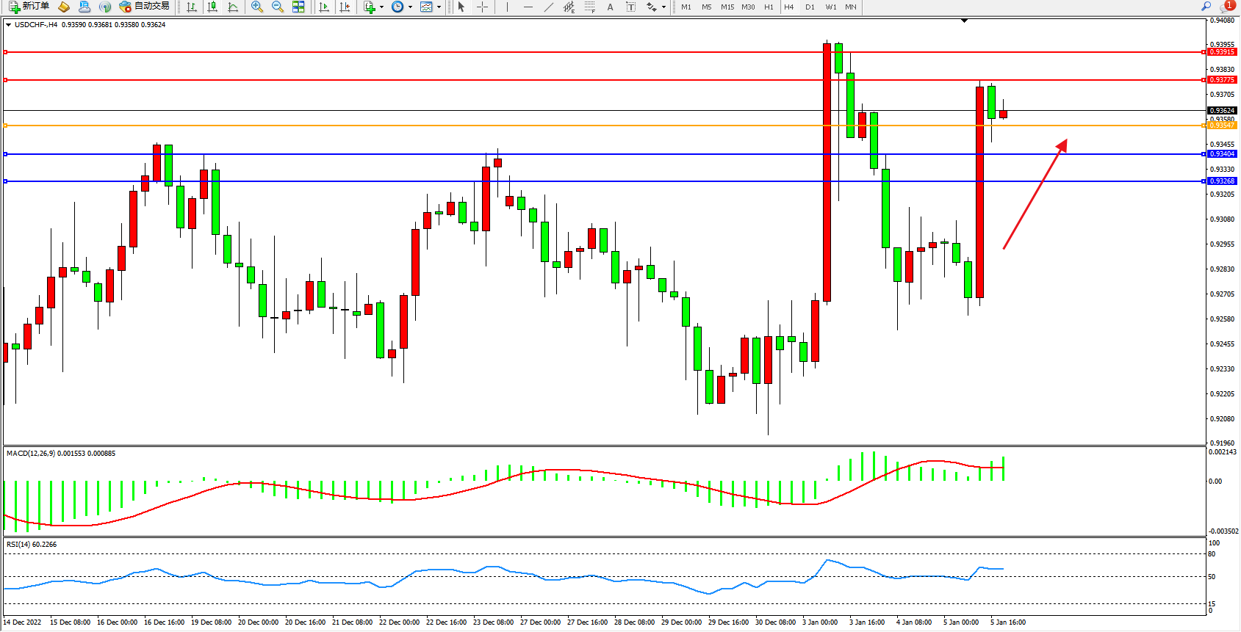
Task: Toggle AutoTrading (自动交易) button
Action: pos(145,7)
